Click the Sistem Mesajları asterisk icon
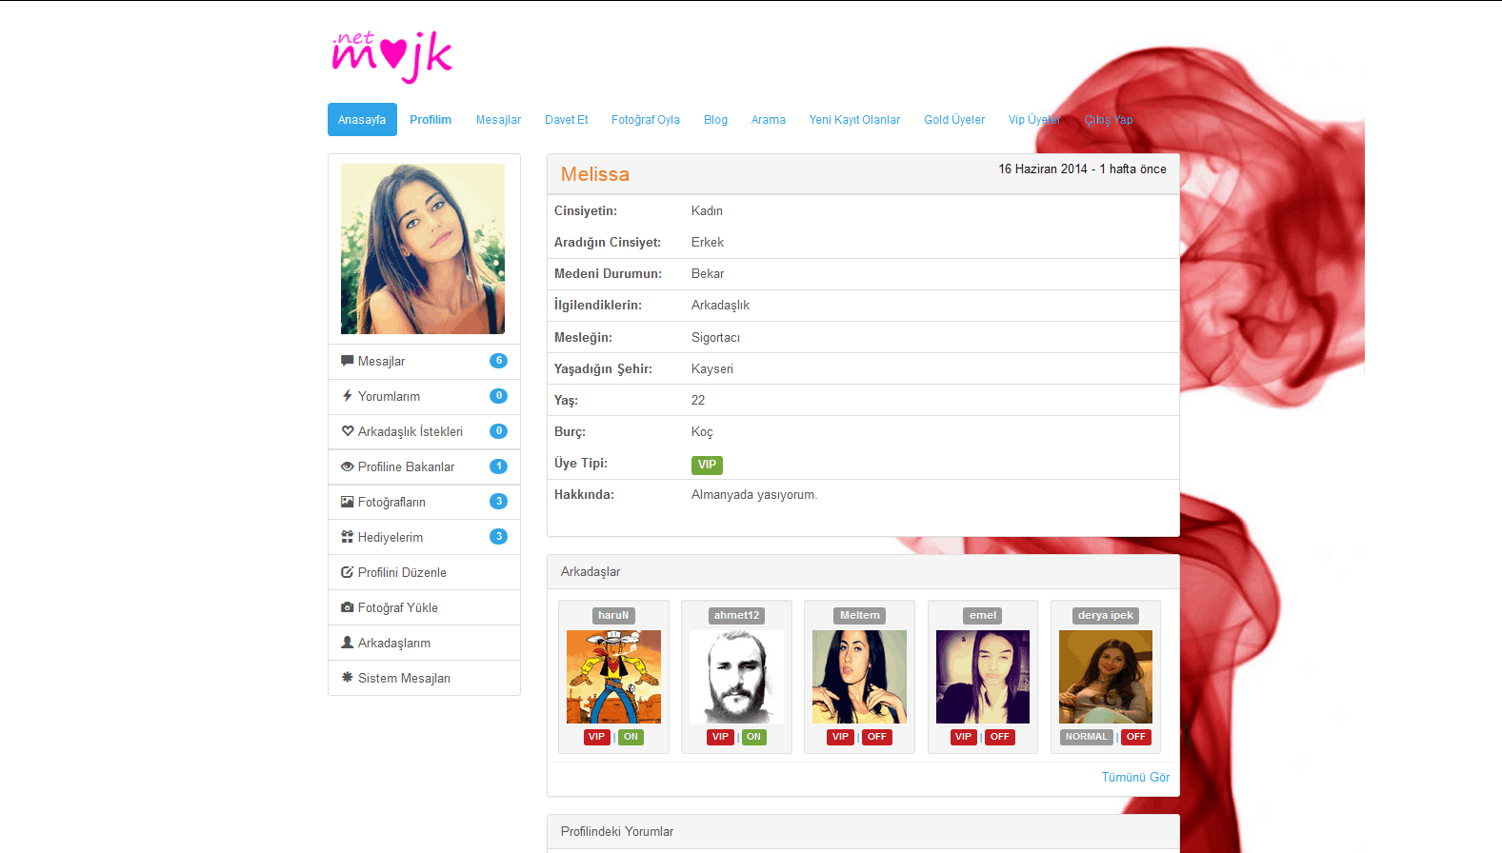This screenshot has width=1502, height=853. tap(347, 678)
